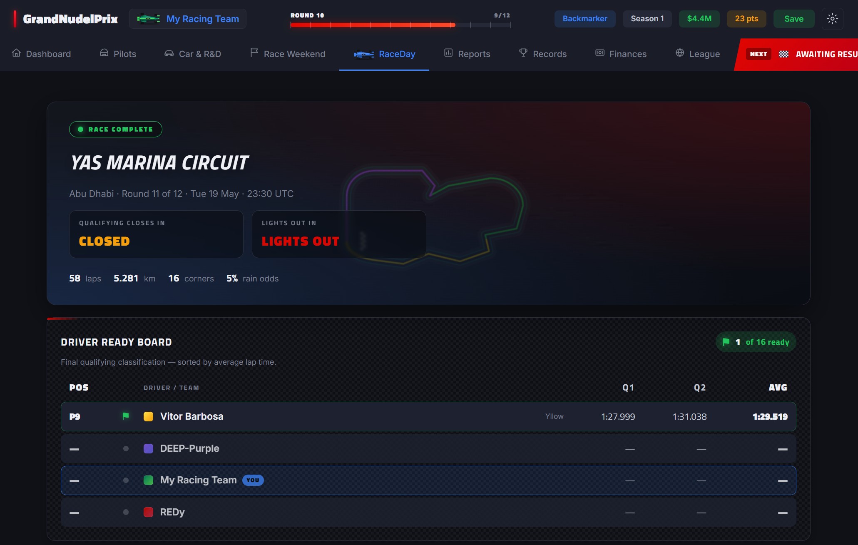Click Vitor Barbosa's Q1 time 1:27.999
Screen dimensions: 858x545
618,416
